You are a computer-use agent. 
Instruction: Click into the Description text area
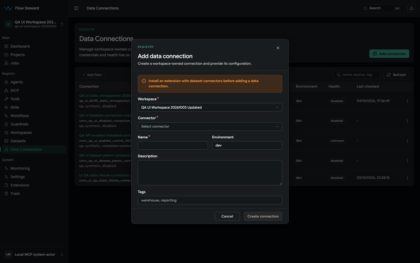click(210, 173)
